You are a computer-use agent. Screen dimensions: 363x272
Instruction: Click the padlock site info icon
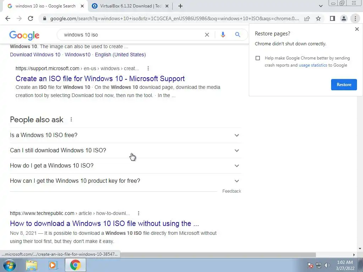45,18
